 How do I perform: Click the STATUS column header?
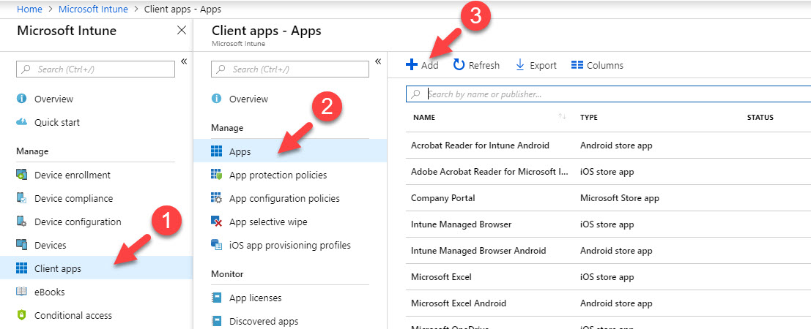(760, 117)
